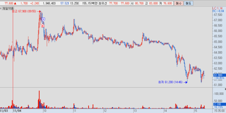Click the 10 hour label on time axis
The width and height of the screenshot is (226, 113).
coord(45,111)
